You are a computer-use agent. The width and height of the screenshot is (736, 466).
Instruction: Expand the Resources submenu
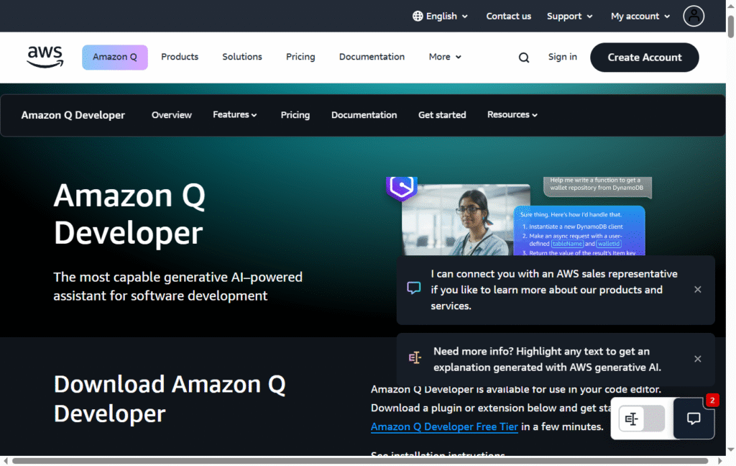(x=512, y=114)
